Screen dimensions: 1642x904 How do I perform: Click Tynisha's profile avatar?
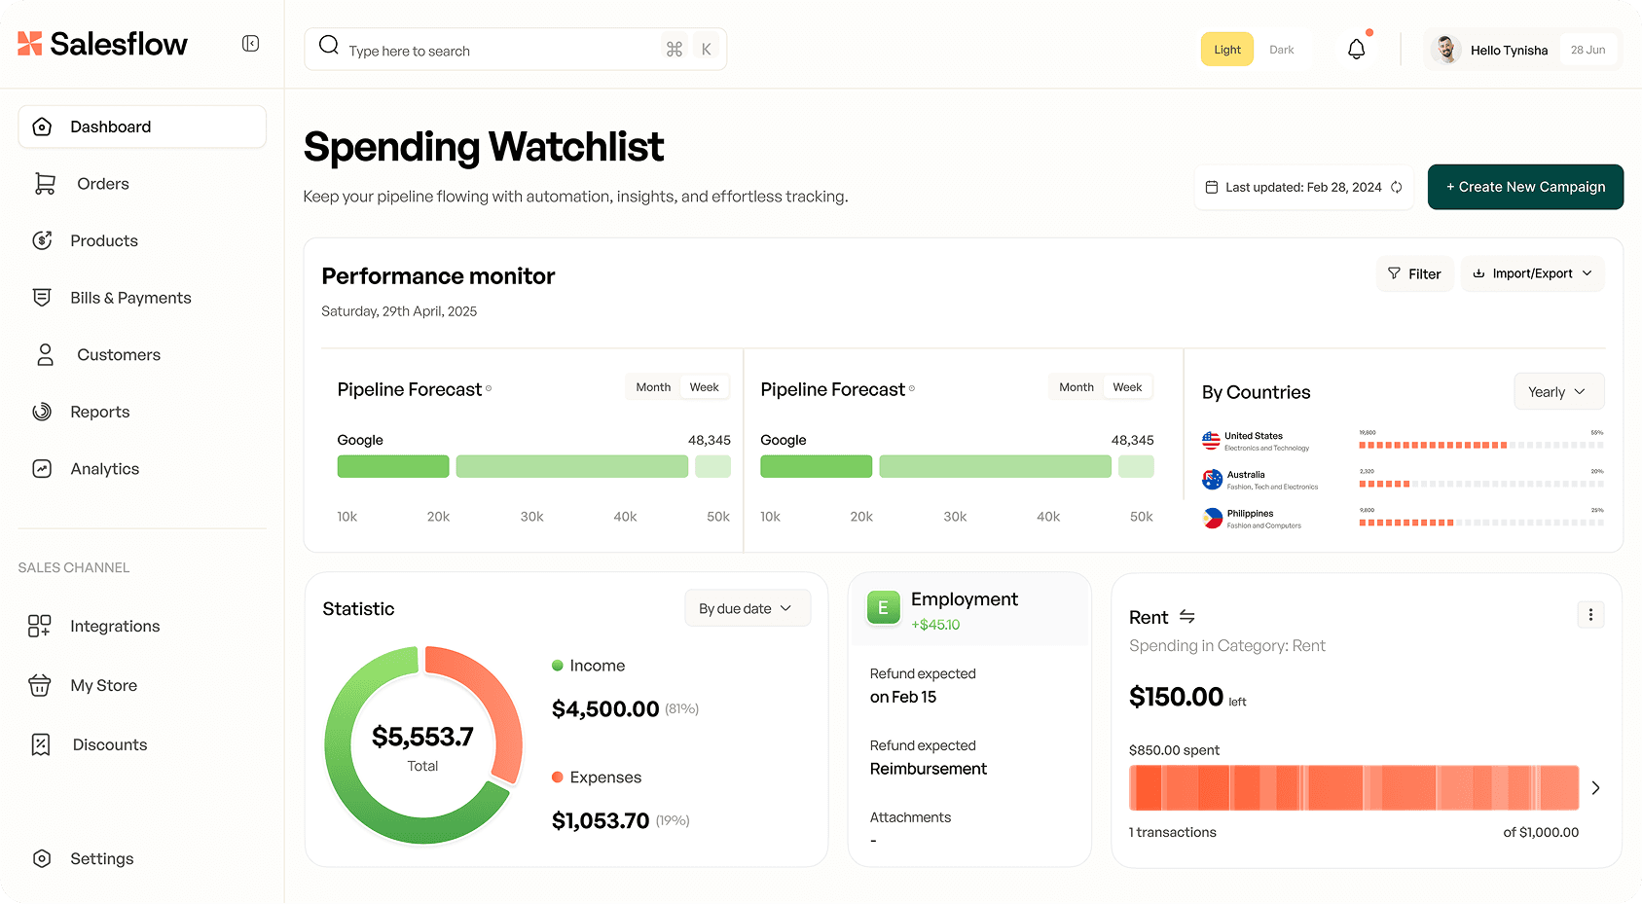point(1446,50)
